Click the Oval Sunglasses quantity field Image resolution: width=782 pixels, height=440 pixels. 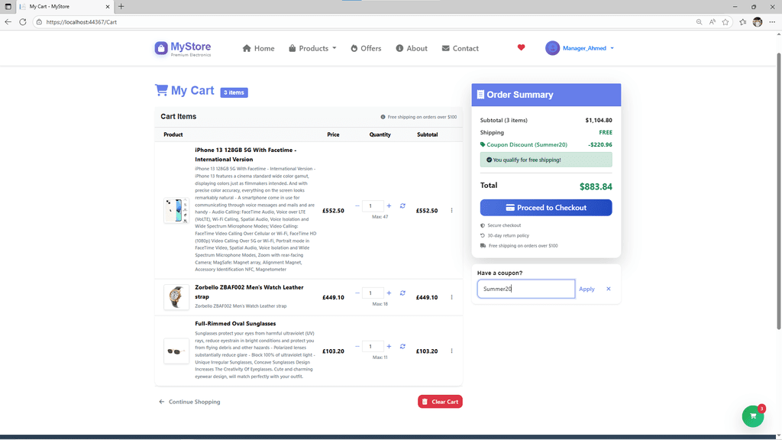373,346
